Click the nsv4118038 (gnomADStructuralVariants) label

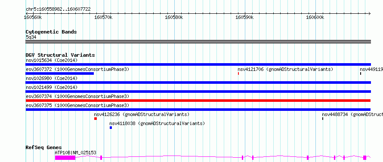pos(158,123)
